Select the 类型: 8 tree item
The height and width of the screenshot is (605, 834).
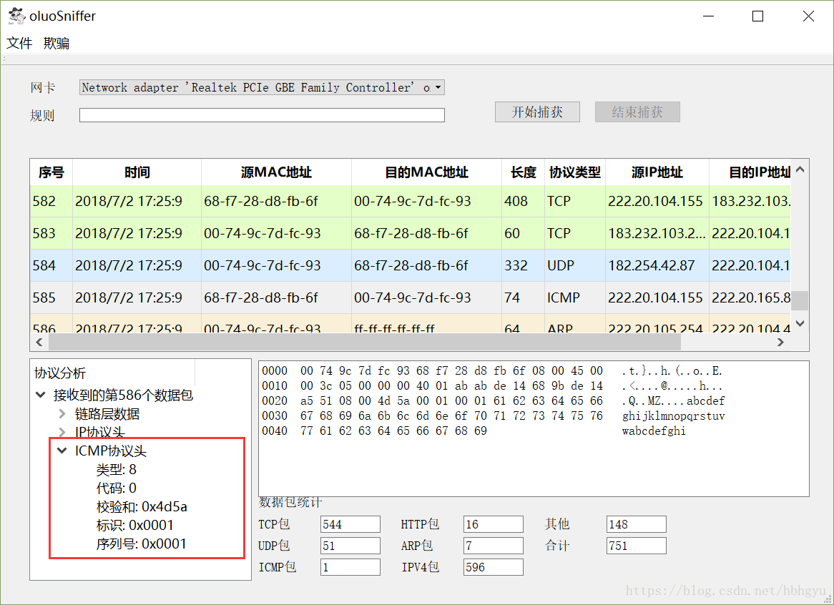click(117, 469)
